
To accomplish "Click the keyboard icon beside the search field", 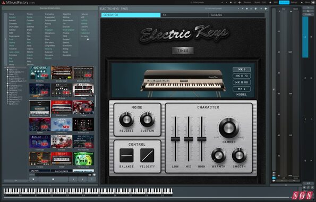I will click(90, 175).
